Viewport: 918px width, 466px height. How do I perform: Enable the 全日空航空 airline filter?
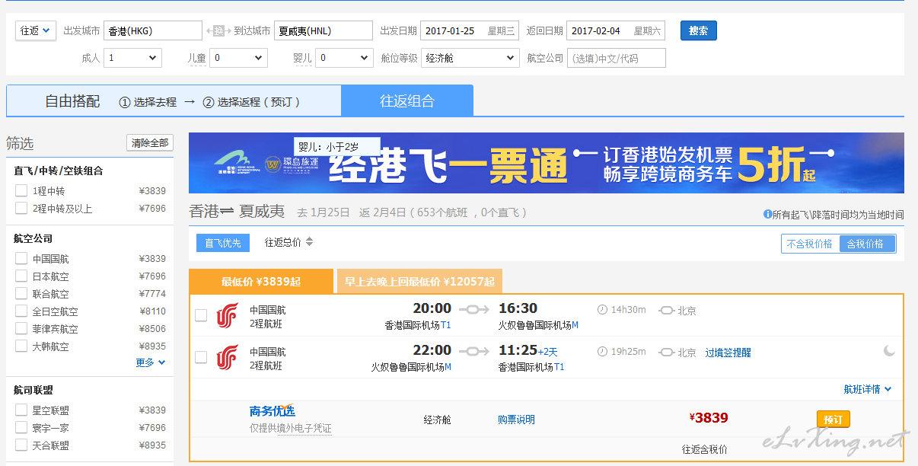pos(21,311)
